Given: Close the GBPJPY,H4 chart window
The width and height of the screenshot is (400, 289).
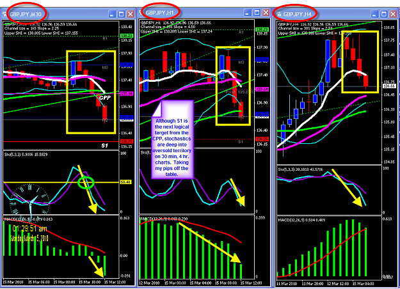Looking at the screenshot, I should coord(393,14).
